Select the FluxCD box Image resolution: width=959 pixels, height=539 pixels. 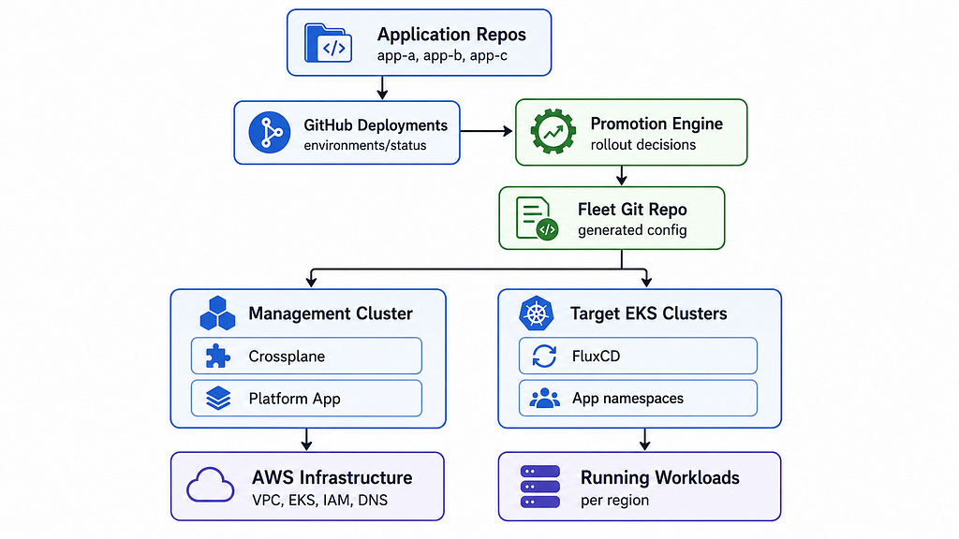(x=638, y=356)
